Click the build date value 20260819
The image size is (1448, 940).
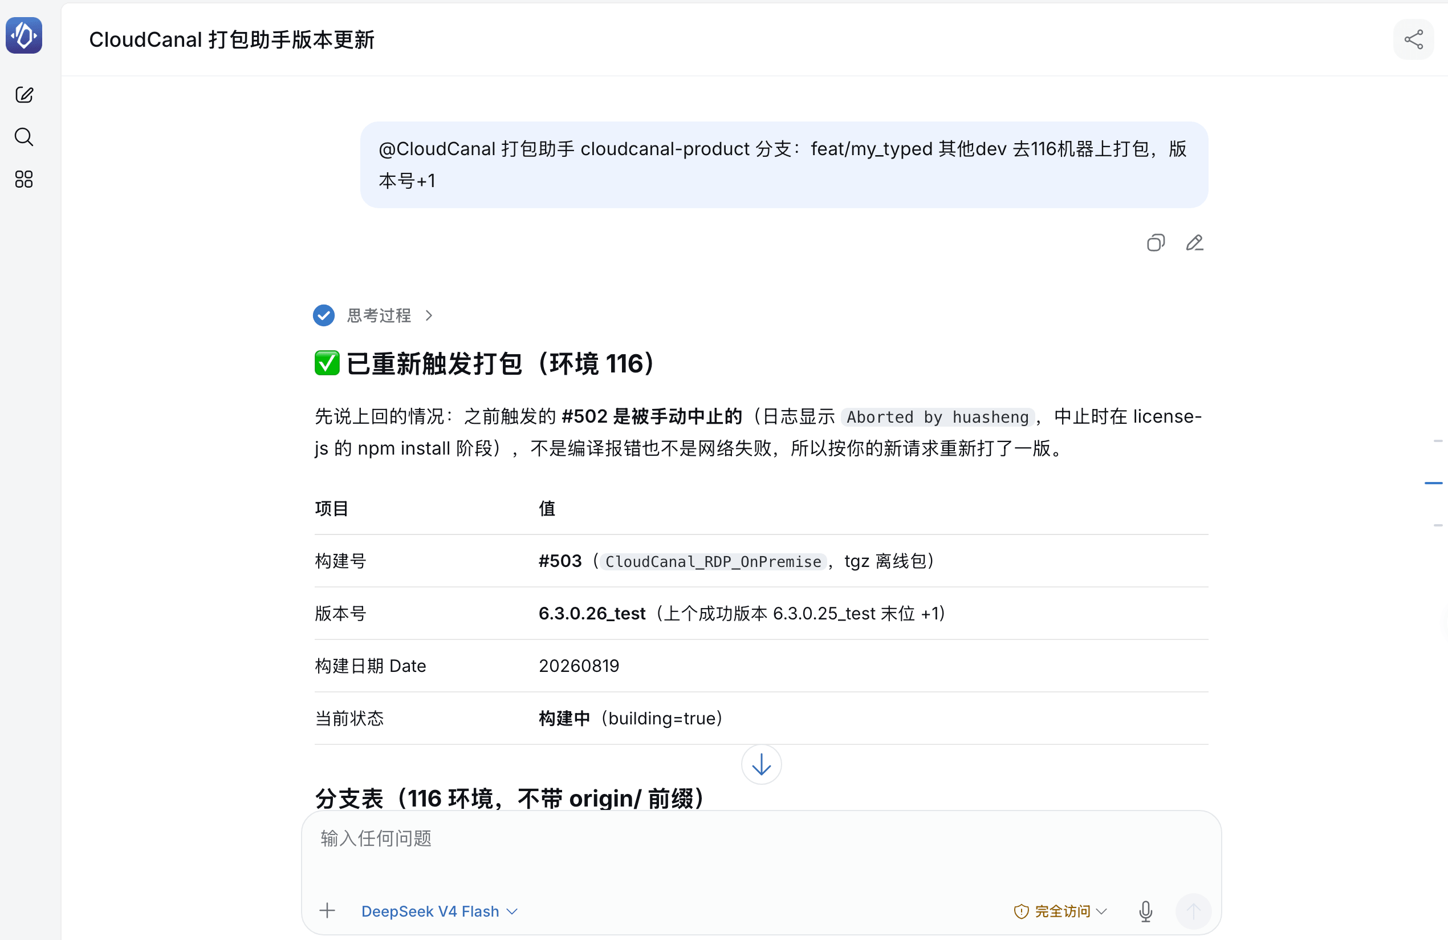pos(579,666)
